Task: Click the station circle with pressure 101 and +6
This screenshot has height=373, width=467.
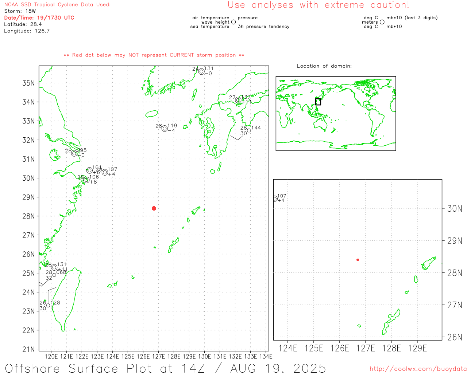Action: 89,170
